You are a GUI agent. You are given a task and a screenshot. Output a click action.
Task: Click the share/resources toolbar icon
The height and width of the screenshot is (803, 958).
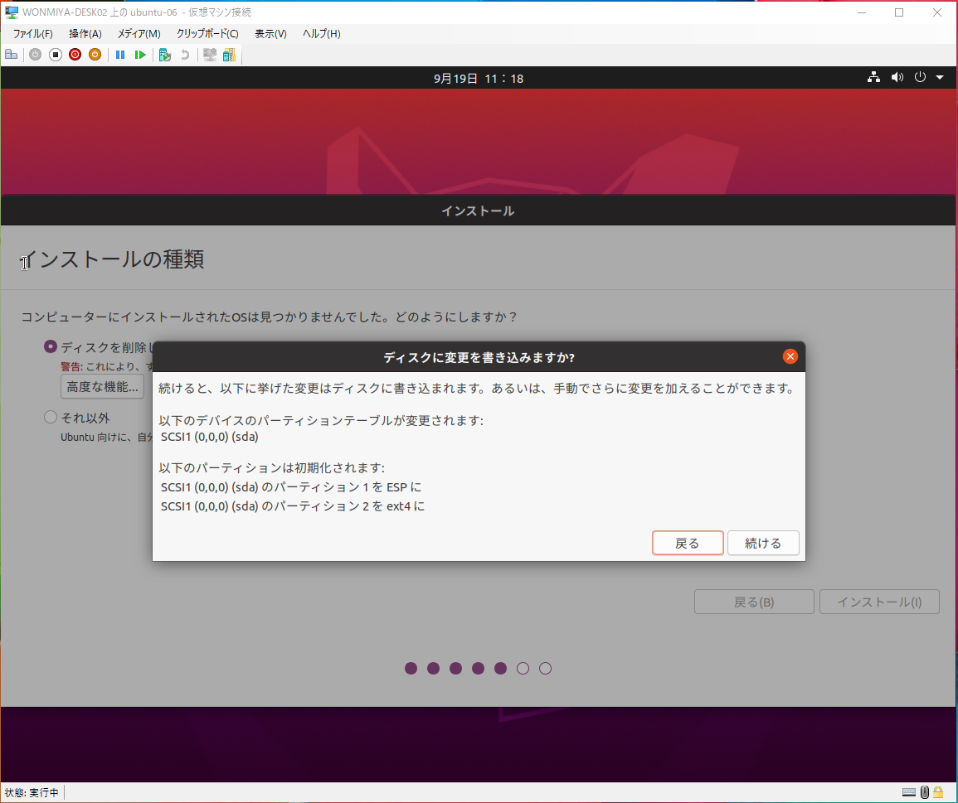[x=229, y=55]
